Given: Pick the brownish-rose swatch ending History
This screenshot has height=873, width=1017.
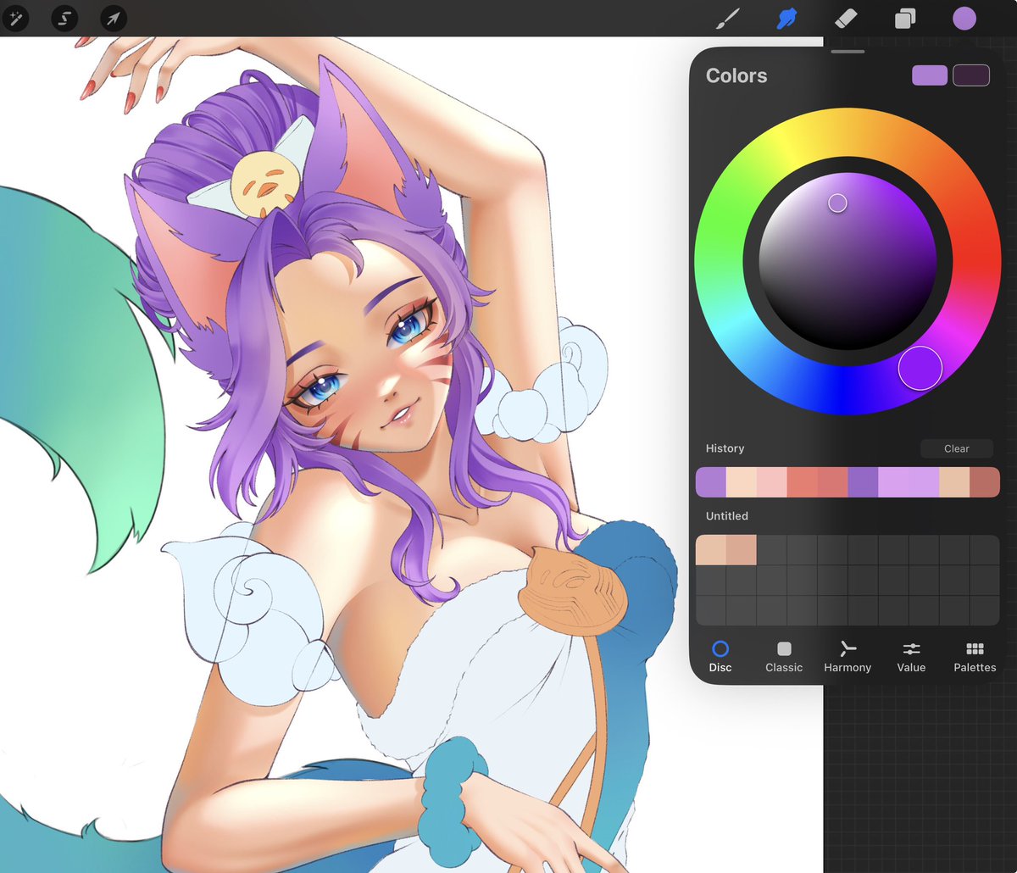Looking at the screenshot, I should point(985,482).
